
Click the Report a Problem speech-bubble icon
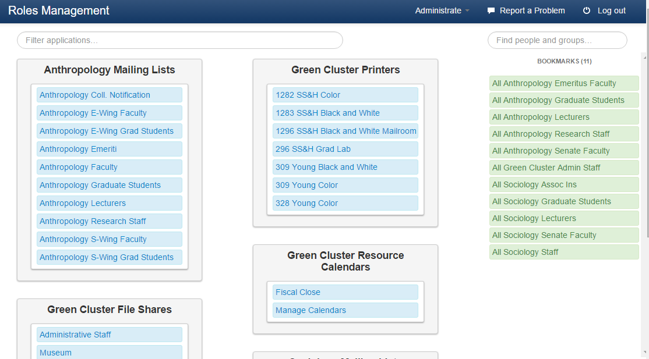pos(491,10)
